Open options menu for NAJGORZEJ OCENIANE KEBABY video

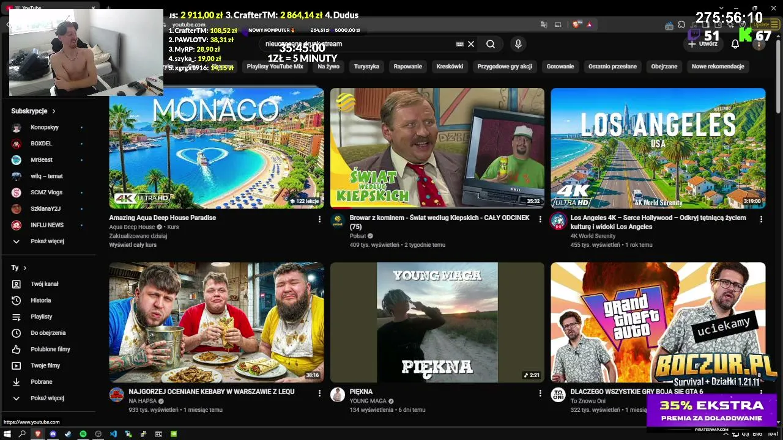click(x=319, y=394)
